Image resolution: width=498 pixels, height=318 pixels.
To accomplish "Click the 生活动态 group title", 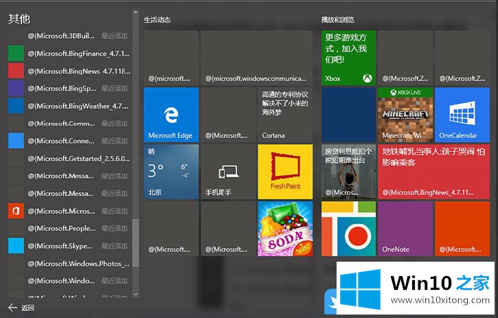I will click(157, 20).
